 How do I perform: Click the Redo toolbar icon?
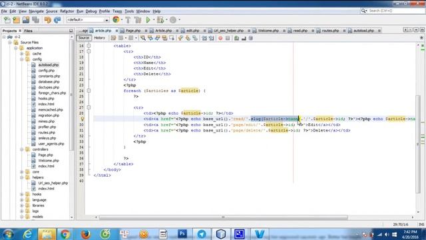click(57, 20)
